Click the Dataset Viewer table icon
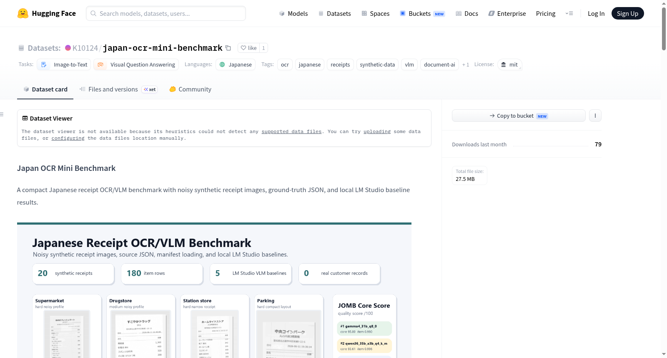667x358 pixels. (x=25, y=119)
